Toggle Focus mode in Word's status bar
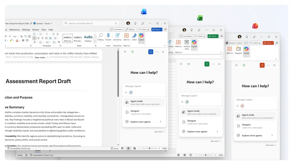293x165 pixels. 114,148
